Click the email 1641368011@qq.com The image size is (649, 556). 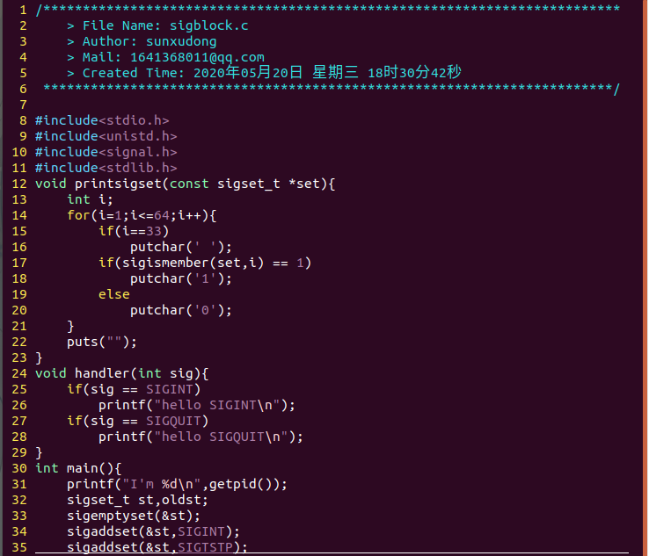point(197,57)
